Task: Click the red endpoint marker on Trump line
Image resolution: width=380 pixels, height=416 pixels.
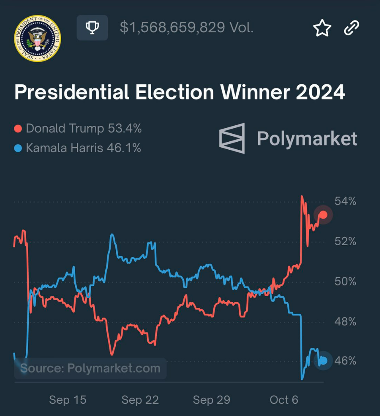Action: pyautogui.click(x=323, y=215)
